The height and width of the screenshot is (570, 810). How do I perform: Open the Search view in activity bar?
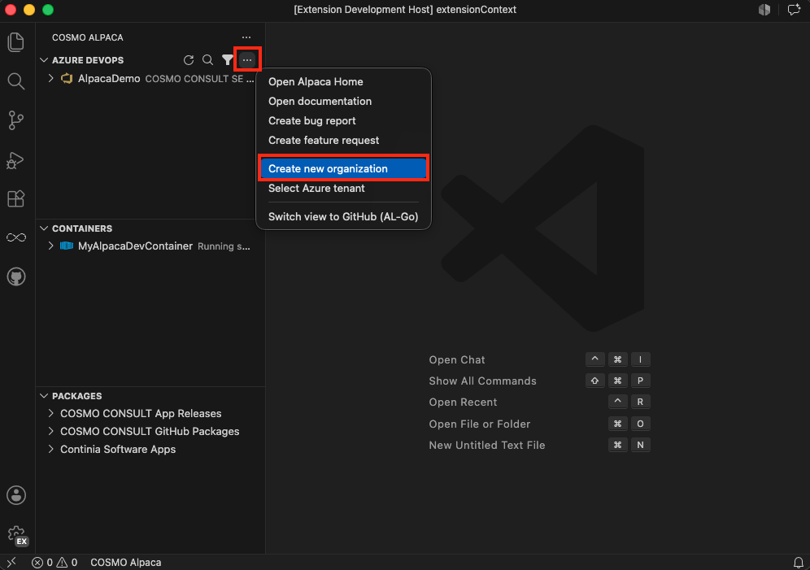16,81
